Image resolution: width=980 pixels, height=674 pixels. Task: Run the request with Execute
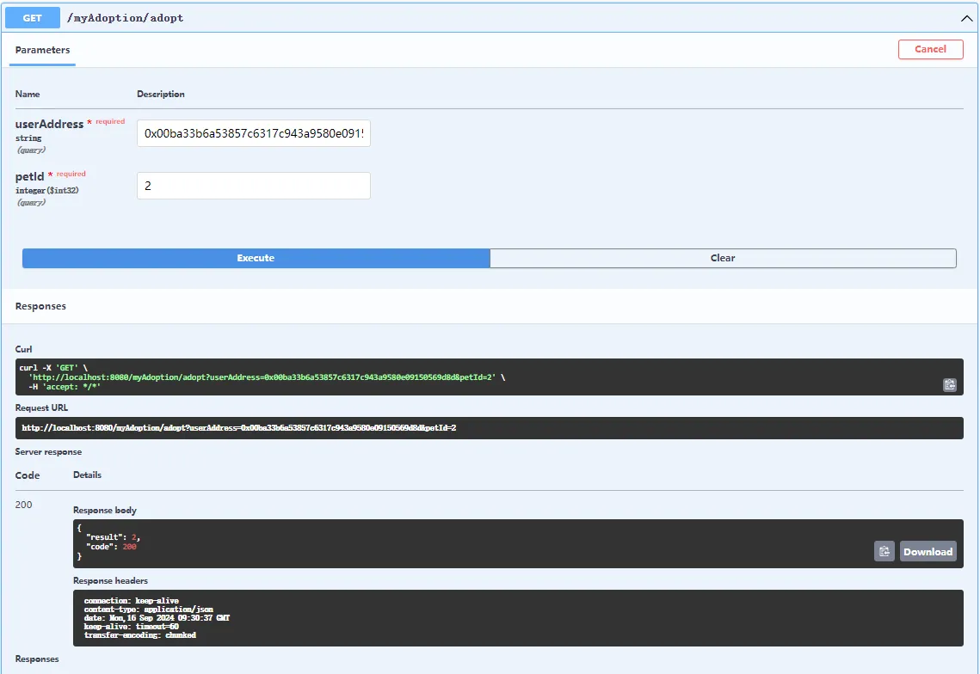(x=256, y=258)
